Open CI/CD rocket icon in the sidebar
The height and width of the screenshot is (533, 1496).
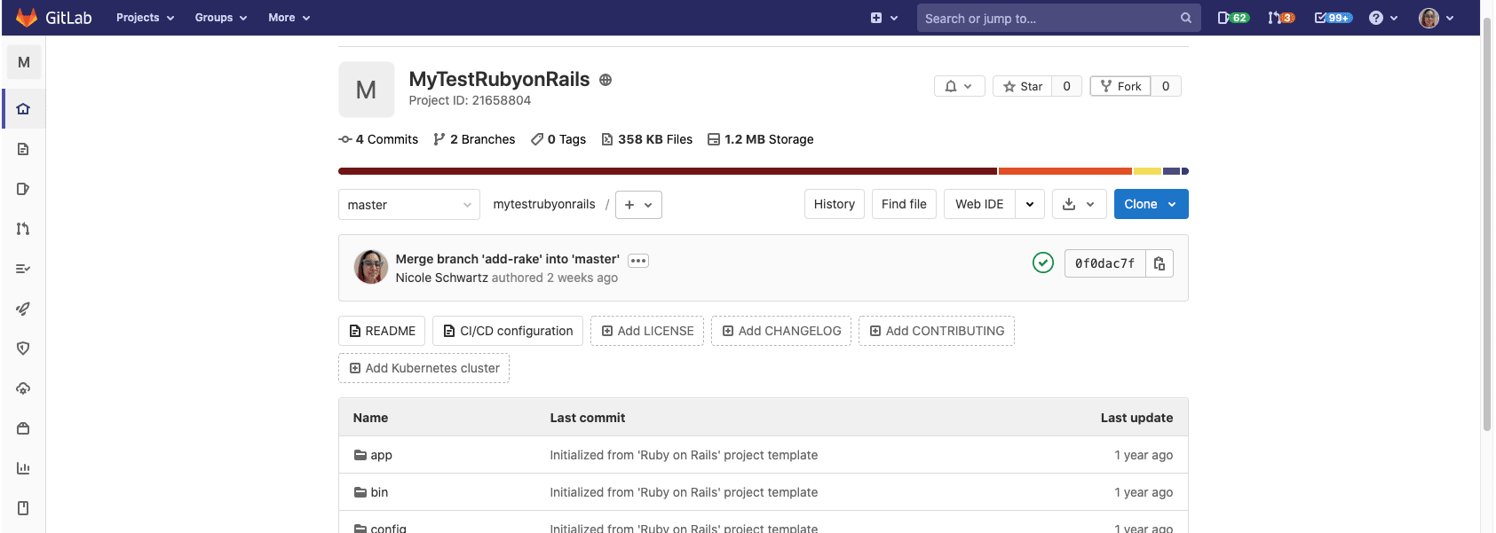click(23, 309)
